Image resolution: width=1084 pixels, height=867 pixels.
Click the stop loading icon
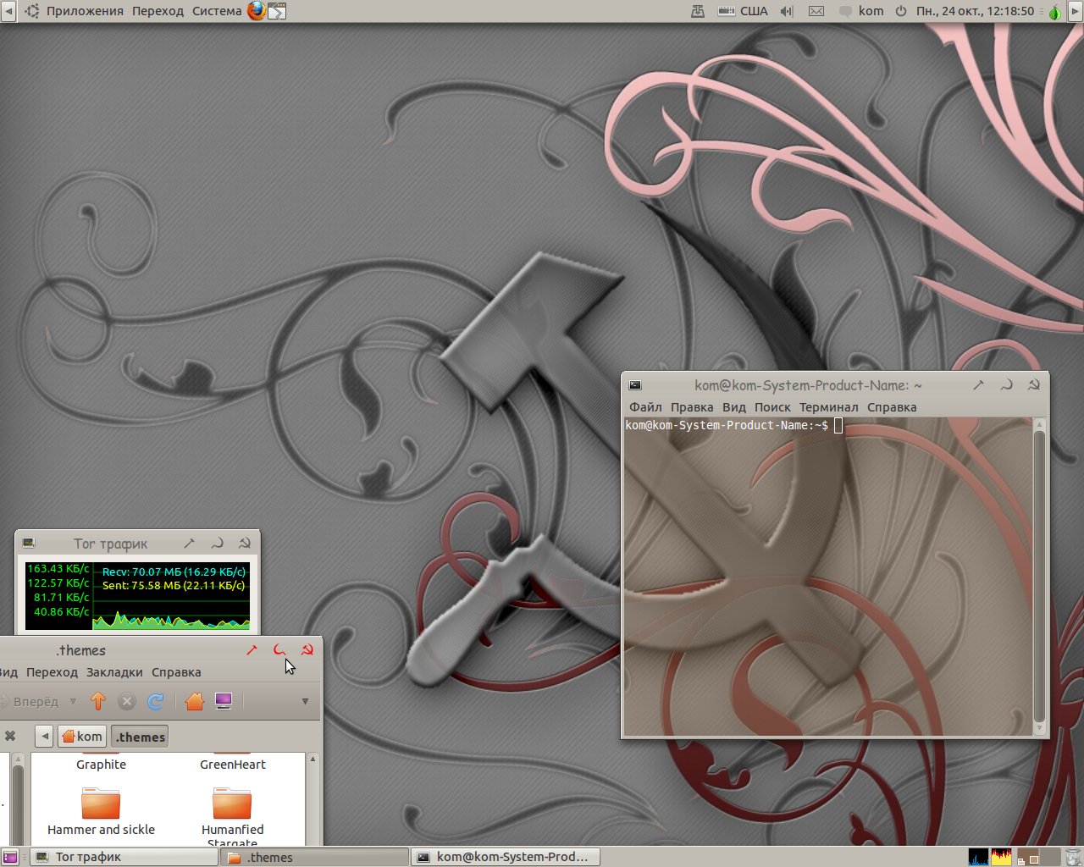pos(127,701)
